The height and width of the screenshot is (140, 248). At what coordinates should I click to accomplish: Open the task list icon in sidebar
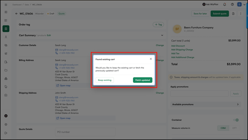[x=6, y=20]
